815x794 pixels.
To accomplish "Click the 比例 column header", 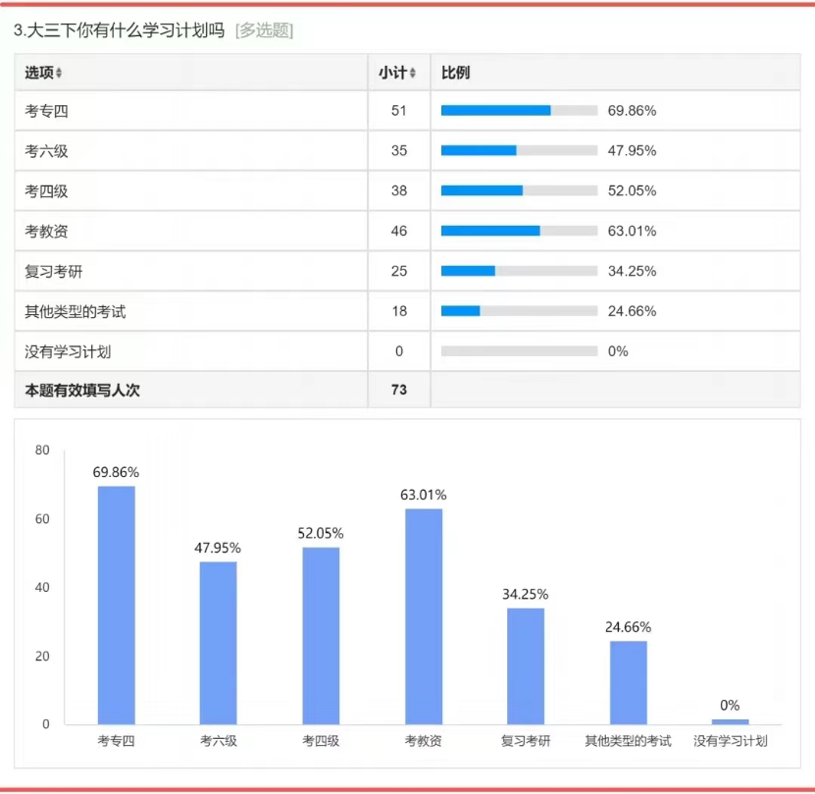I will (455, 74).
